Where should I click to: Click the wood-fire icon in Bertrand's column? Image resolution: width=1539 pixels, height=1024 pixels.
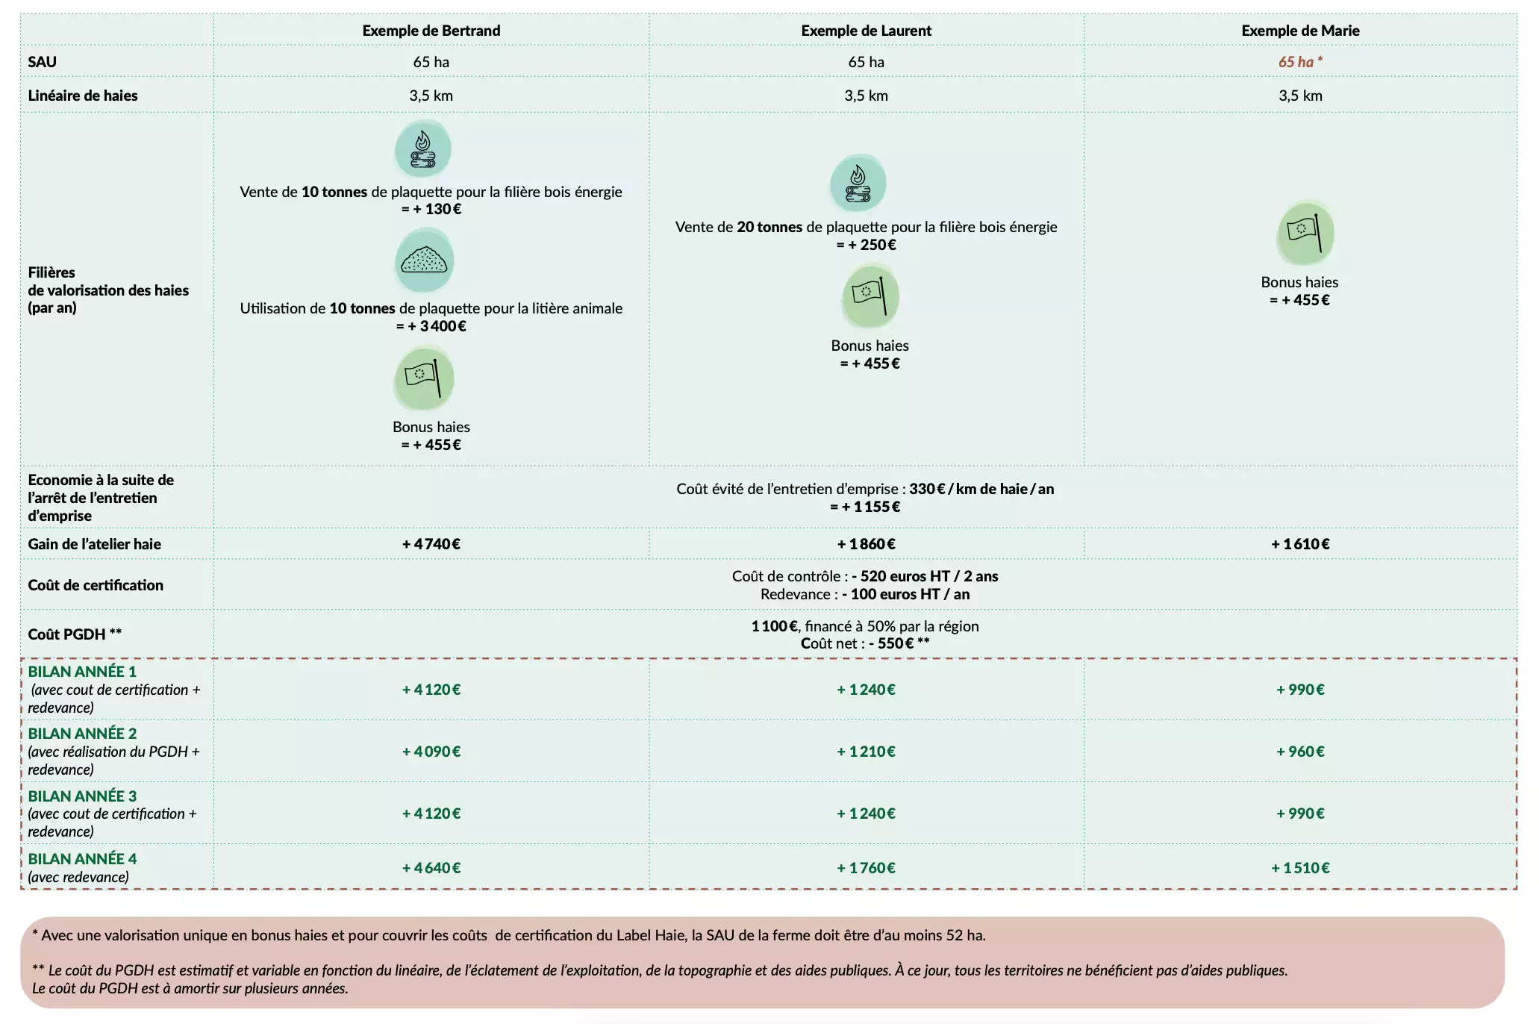click(422, 149)
